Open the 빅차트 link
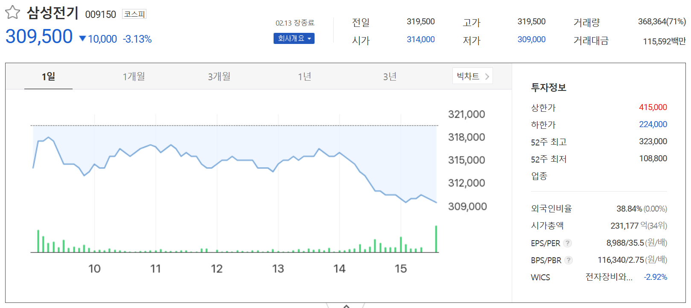 pos(472,76)
